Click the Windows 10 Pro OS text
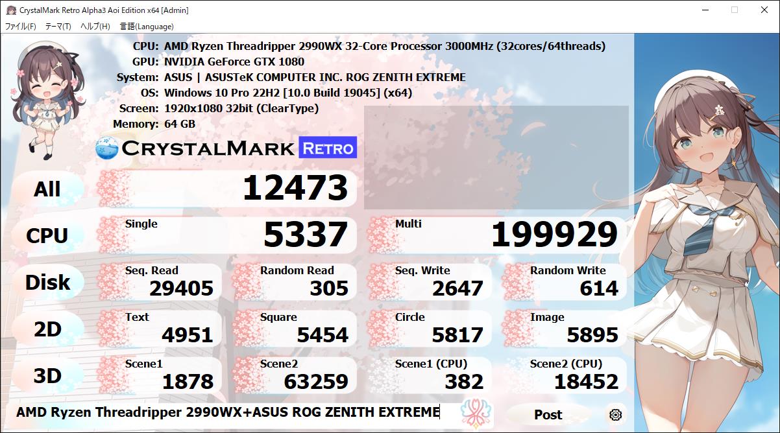This screenshot has height=433, width=780. coord(288,93)
